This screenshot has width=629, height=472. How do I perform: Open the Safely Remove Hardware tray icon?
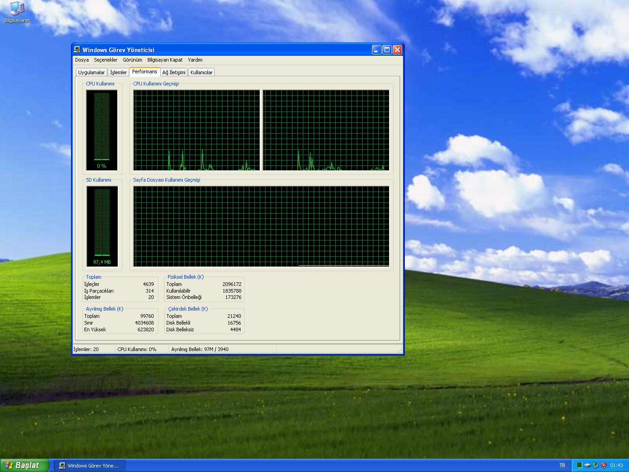pos(587,465)
